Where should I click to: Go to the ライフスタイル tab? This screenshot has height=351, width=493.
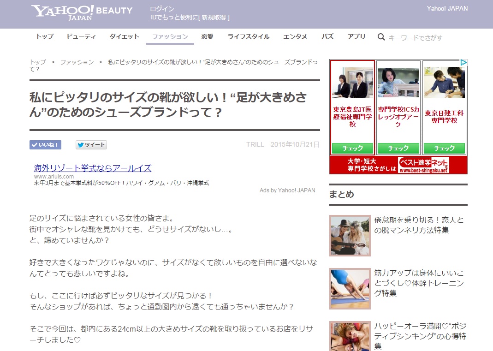tap(248, 37)
